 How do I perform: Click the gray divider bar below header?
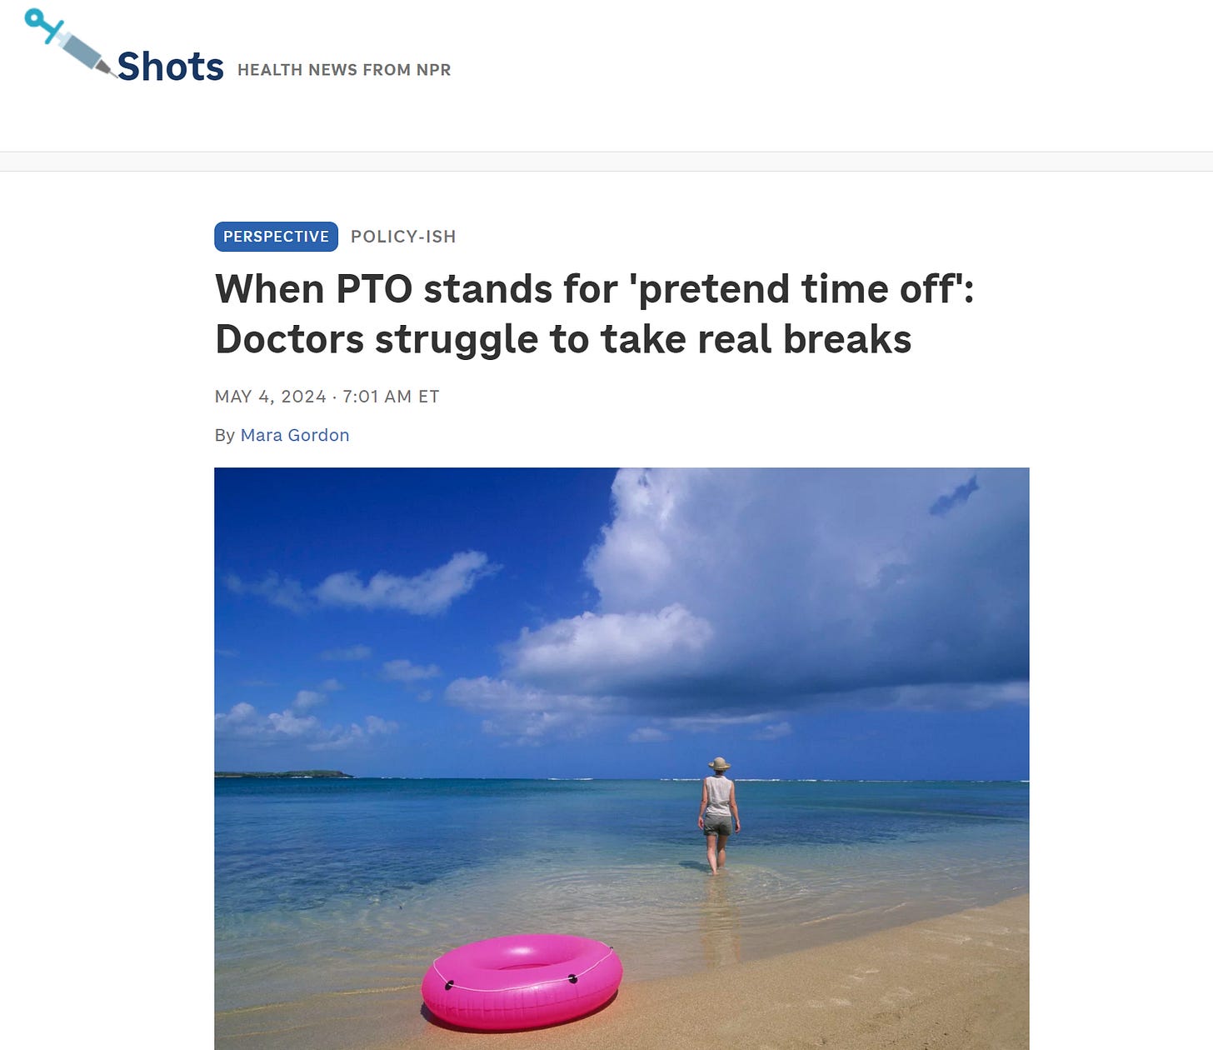click(x=606, y=162)
